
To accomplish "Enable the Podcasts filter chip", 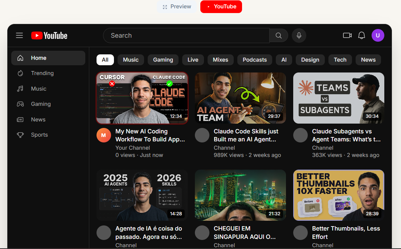I will pyautogui.click(x=254, y=59).
